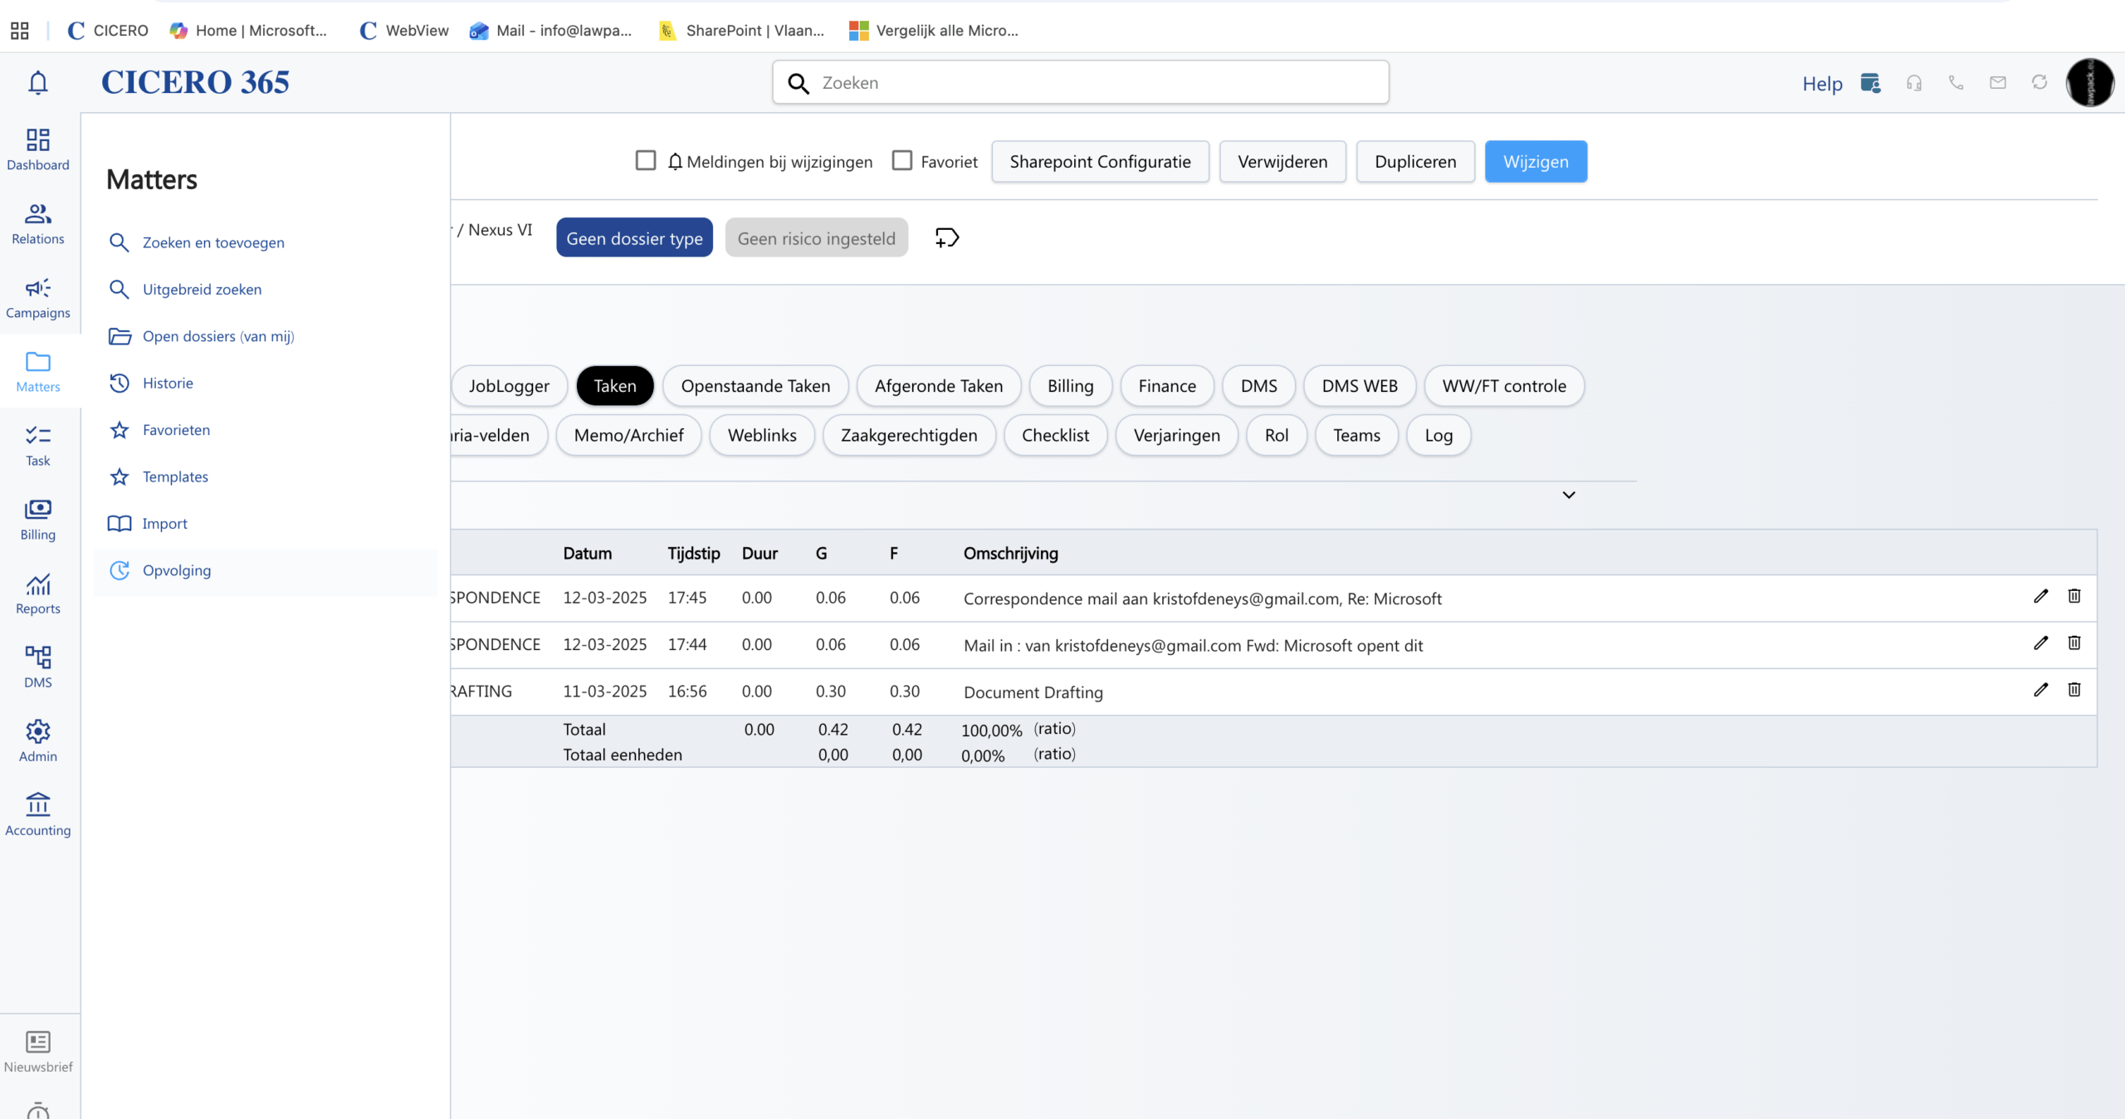The image size is (2125, 1119).
Task: Open the Reports sidebar icon
Action: (38, 594)
